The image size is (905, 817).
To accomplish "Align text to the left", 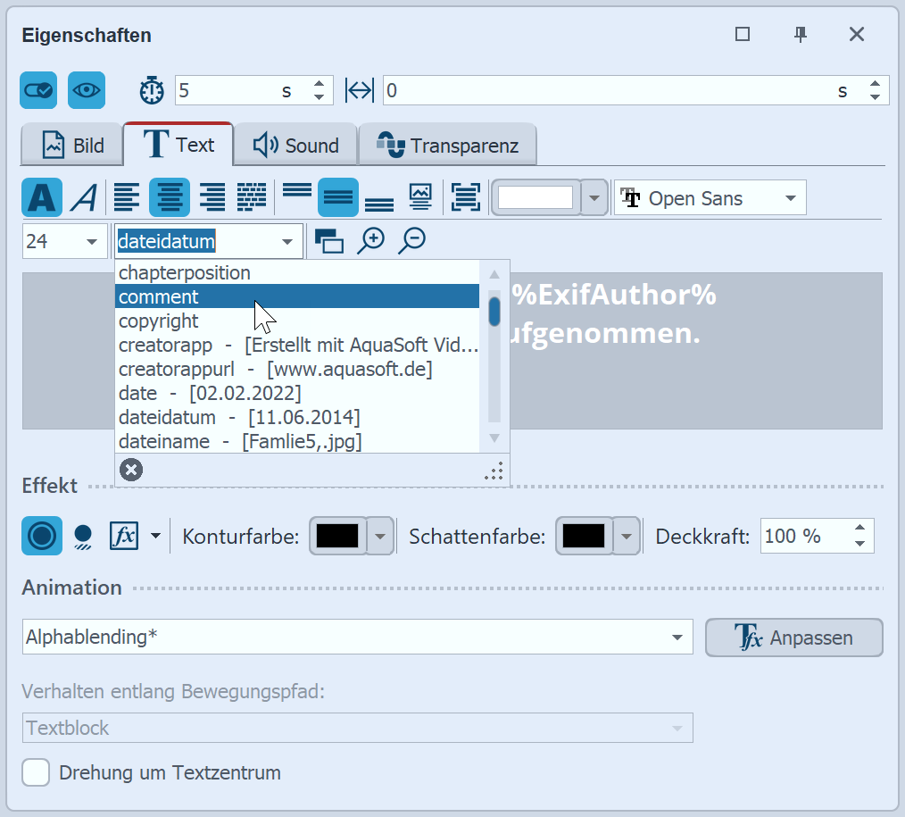I will pyautogui.click(x=128, y=197).
